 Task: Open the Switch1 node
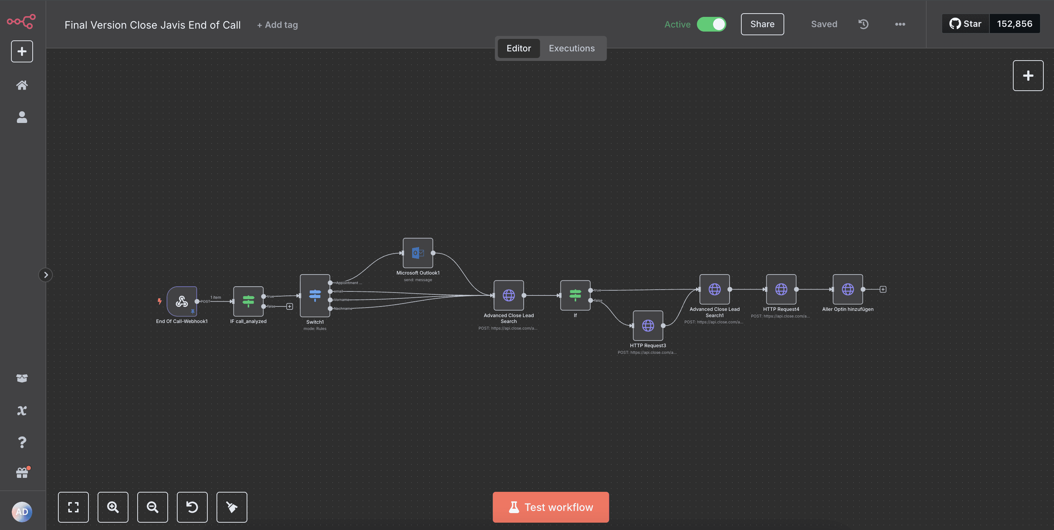pyautogui.click(x=315, y=295)
